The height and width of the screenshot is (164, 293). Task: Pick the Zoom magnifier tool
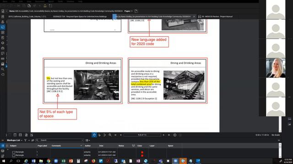(110, 135)
